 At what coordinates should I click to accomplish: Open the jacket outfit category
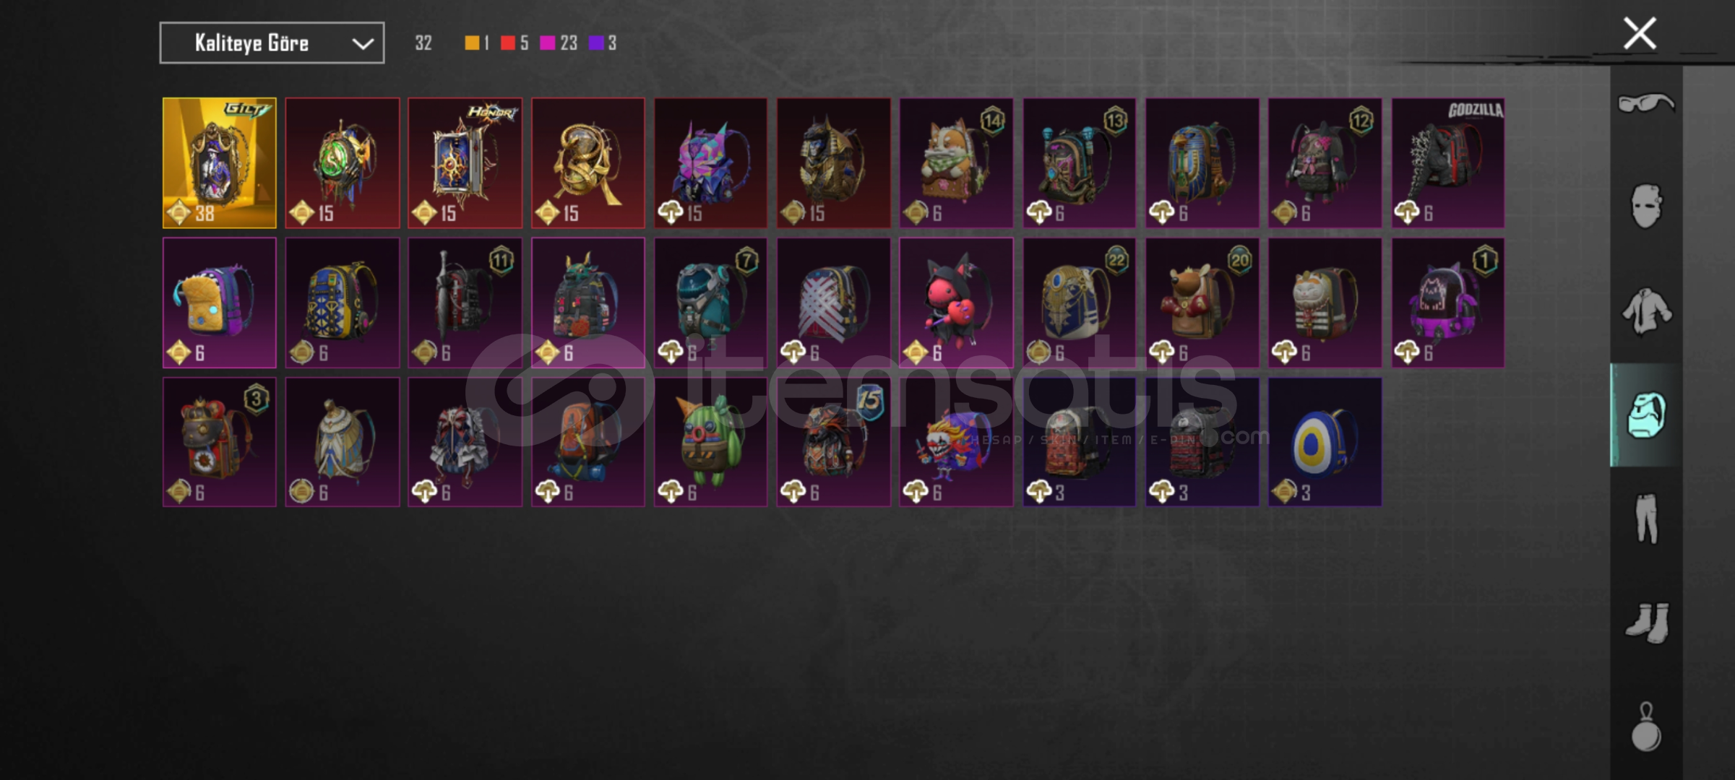click(1646, 311)
